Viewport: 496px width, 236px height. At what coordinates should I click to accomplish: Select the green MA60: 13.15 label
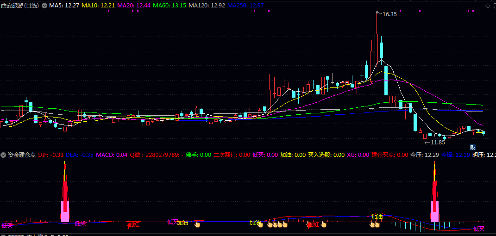[169, 6]
